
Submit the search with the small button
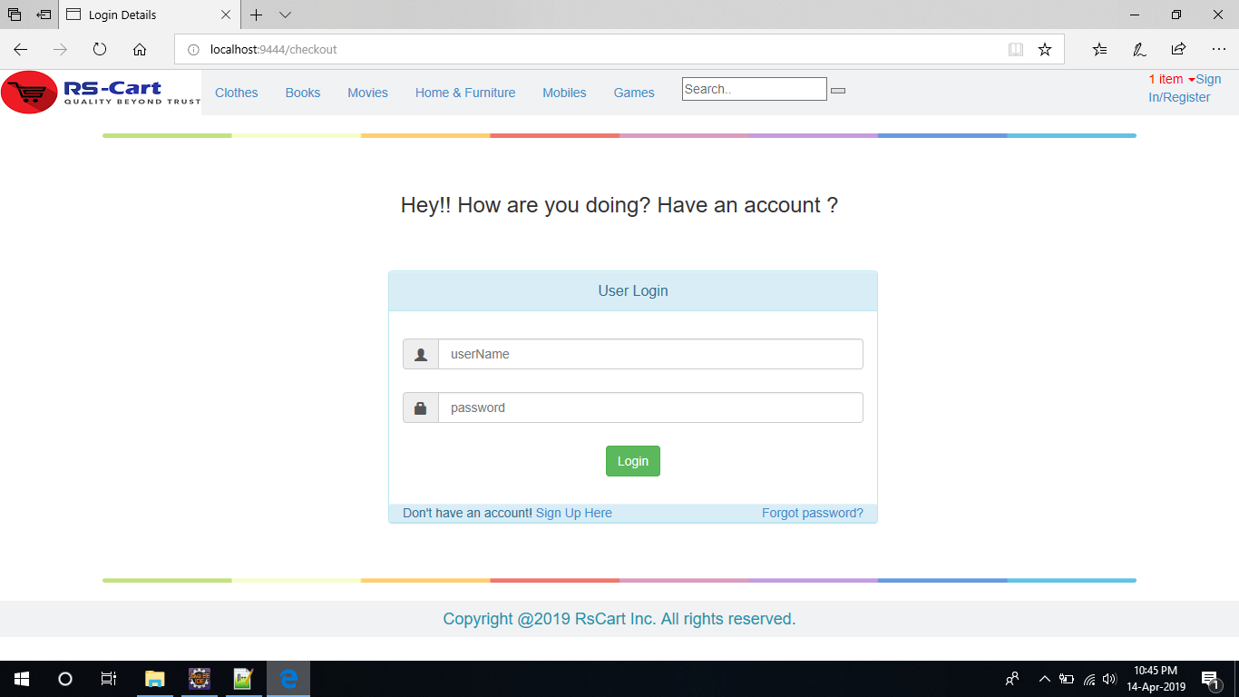(838, 91)
